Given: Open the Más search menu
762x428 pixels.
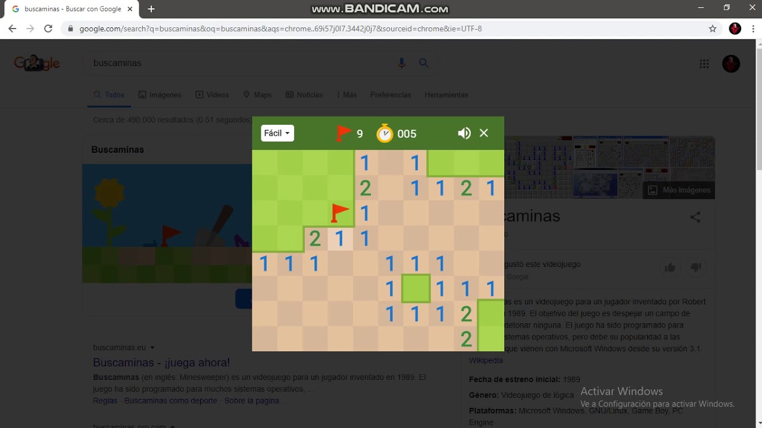Looking at the screenshot, I should 346,95.
